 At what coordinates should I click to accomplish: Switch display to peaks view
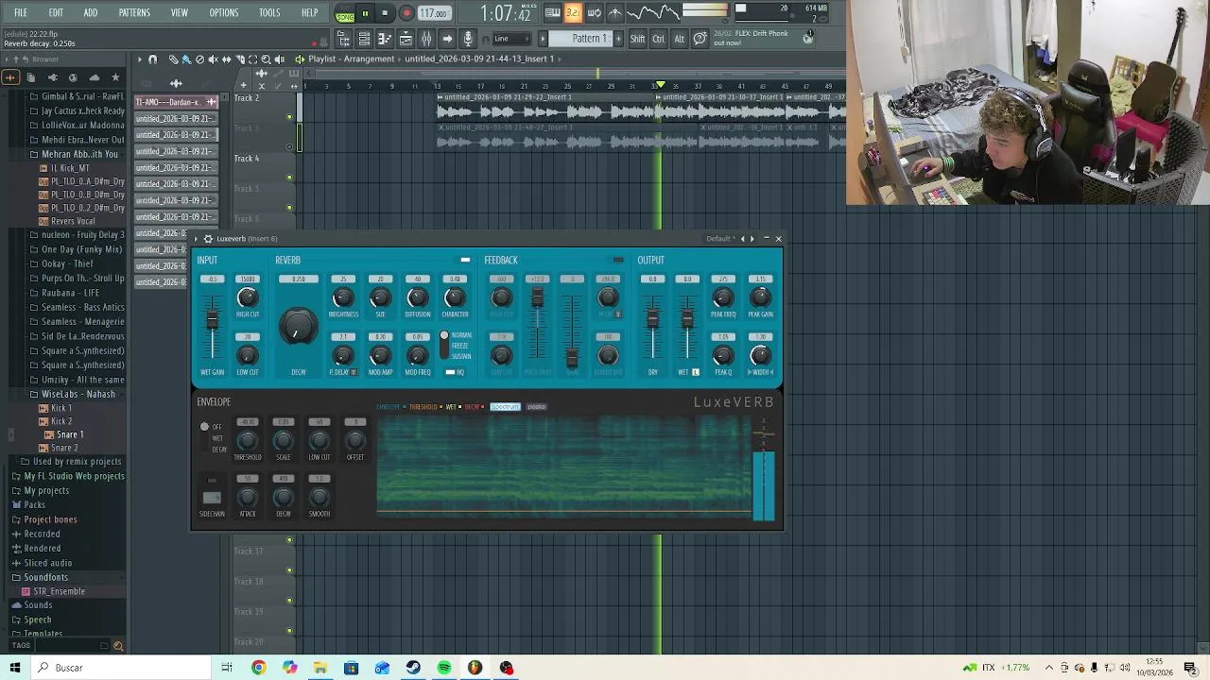coord(536,407)
